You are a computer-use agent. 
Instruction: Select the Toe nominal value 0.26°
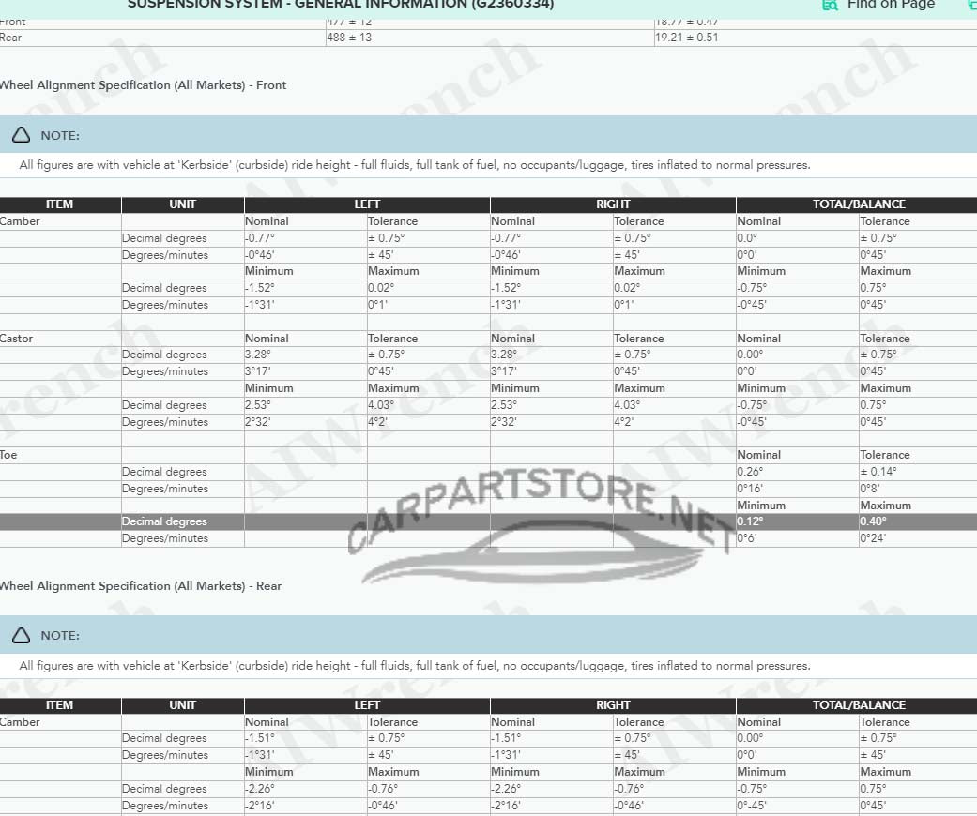[x=751, y=472]
